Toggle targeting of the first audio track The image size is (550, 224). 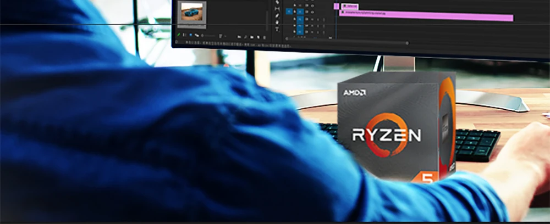[300, 19]
